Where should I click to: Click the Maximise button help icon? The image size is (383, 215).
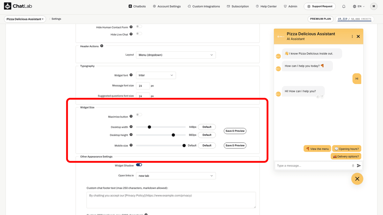click(131, 117)
